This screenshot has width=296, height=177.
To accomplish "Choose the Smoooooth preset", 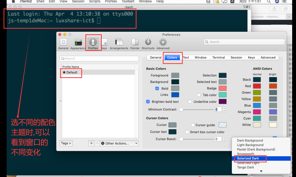I will (x=261, y=154).
